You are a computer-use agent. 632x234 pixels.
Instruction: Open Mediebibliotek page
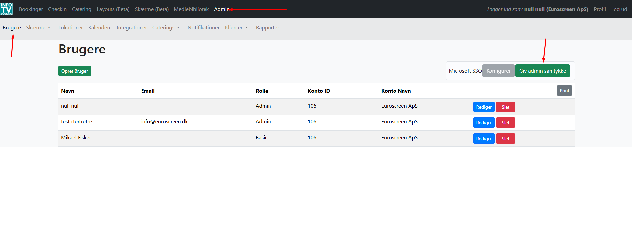point(191,9)
